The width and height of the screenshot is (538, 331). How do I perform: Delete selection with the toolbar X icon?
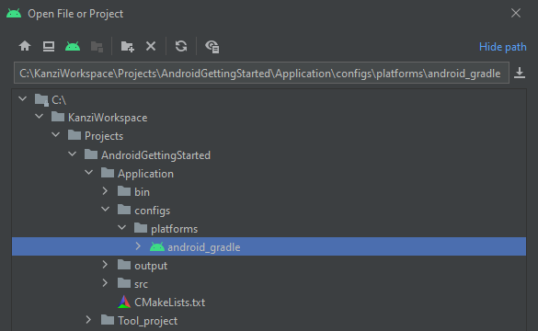tap(151, 46)
